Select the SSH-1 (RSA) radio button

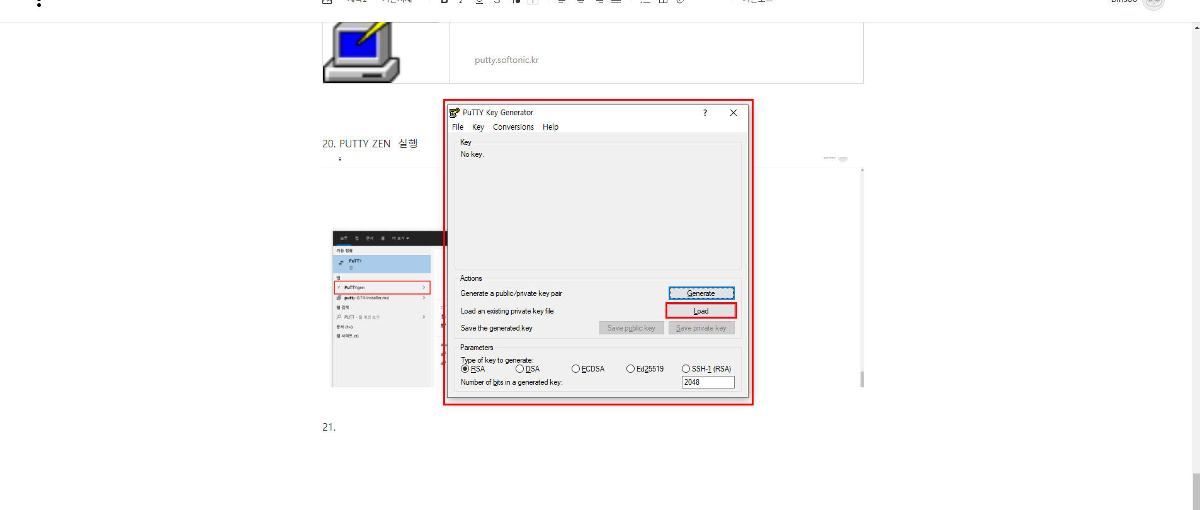(x=686, y=369)
